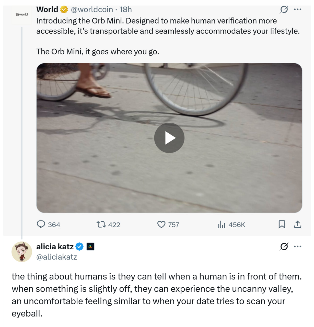314x327 pixels.
Task: Click the 18h timestamp link
Action: coord(125,9)
